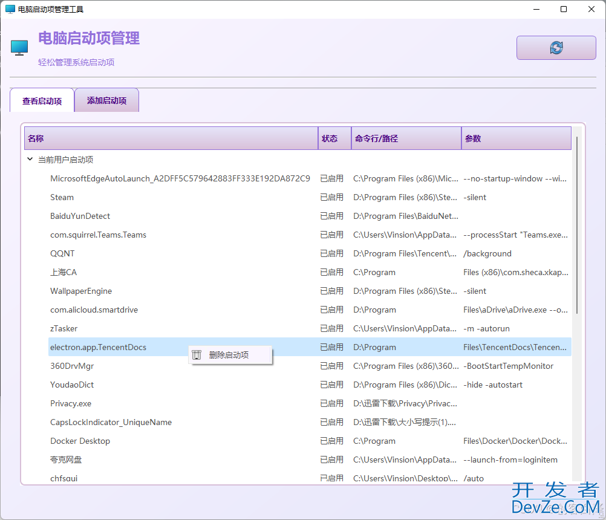Click the 已启用 status of 夸克网盘
Screen dimensions: 606x520
pos(331,460)
